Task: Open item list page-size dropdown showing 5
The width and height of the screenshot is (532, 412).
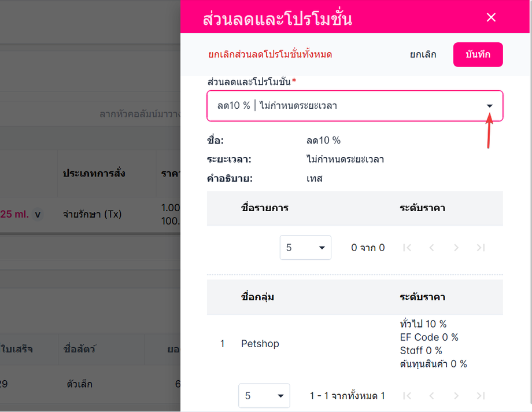Action: pyautogui.click(x=305, y=248)
